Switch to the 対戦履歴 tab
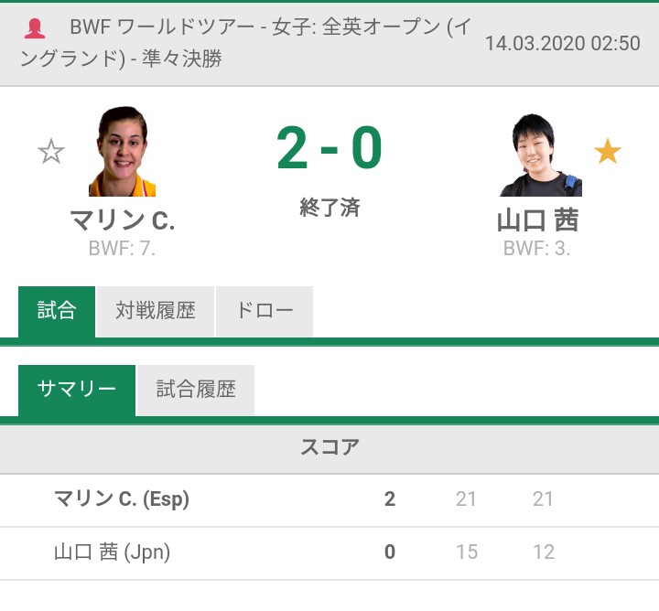The width and height of the screenshot is (659, 611). (156, 311)
